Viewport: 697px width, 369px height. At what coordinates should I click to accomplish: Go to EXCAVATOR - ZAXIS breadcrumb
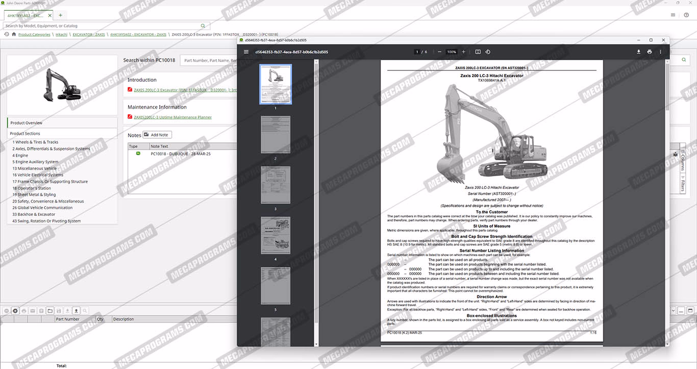point(89,35)
